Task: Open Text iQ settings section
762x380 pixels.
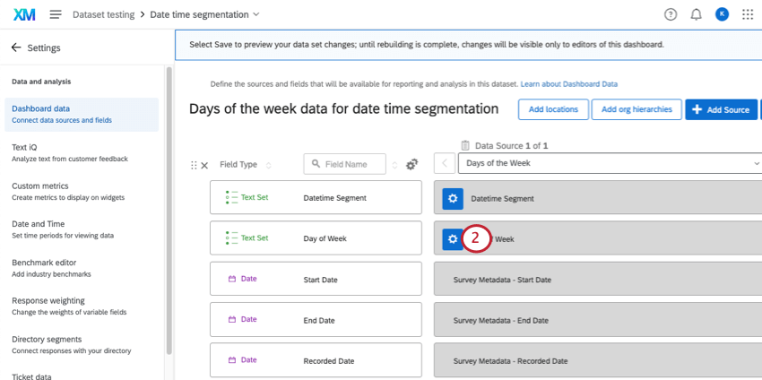Action: coord(24,147)
